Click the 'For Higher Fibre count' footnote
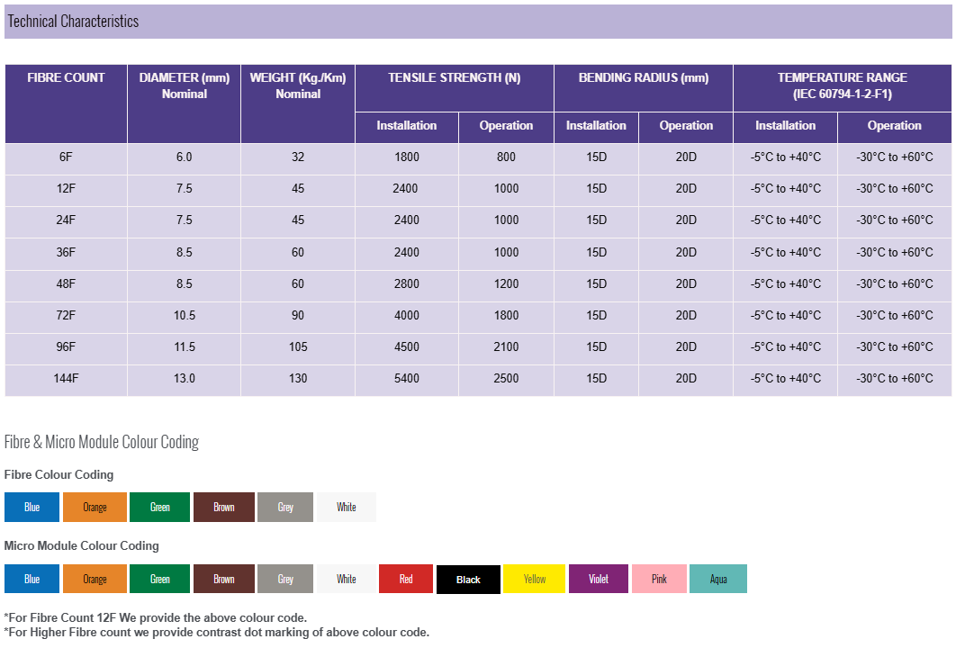The height and width of the screenshot is (648, 956). [x=216, y=633]
